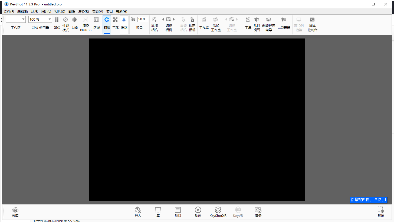Open the bottom 渲染 render dialog
Viewport: 394px width, 222px height.
(258, 212)
